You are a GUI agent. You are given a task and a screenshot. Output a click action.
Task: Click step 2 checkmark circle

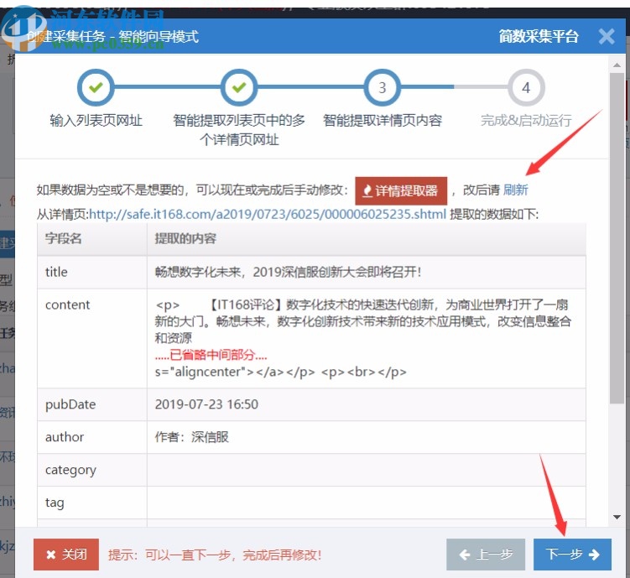(x=238, y=87)
